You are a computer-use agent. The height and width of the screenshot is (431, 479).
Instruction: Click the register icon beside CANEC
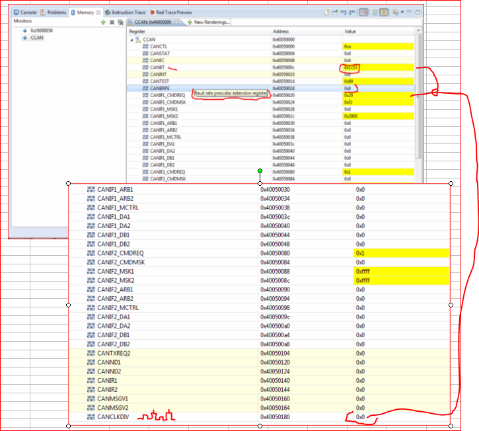pos(145,61)
